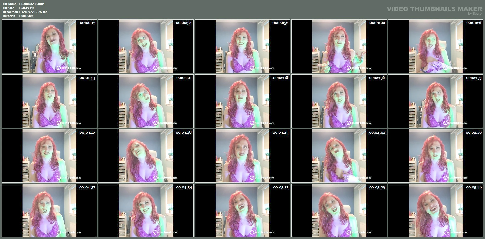This screenshot has width=485, height=239.
Task: Select the 00:01:26 thumbnail
Action: pyautogui.click(x=436, y=46)
